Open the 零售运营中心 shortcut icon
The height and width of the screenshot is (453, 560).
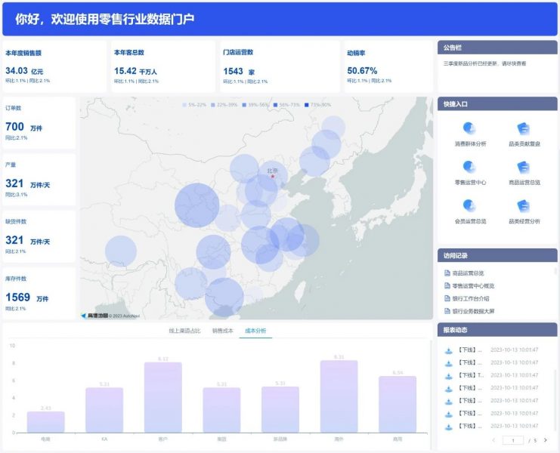469,167
